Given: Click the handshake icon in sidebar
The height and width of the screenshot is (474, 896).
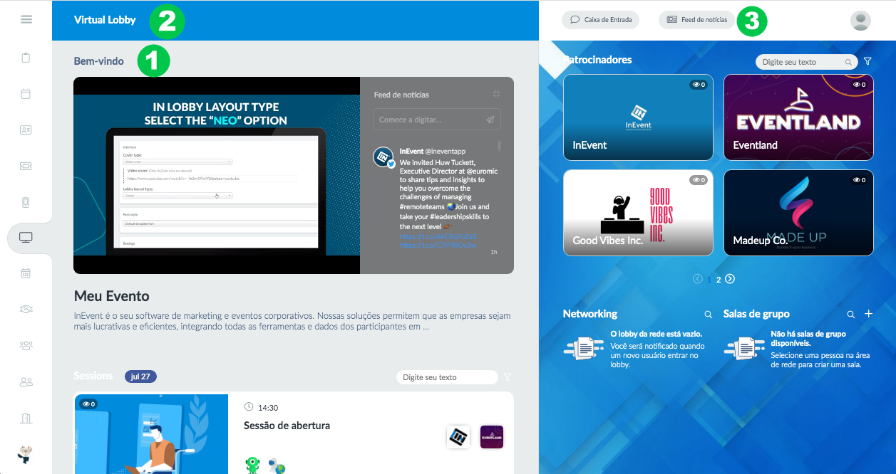Looking at the screenshot, I should 26,308.
